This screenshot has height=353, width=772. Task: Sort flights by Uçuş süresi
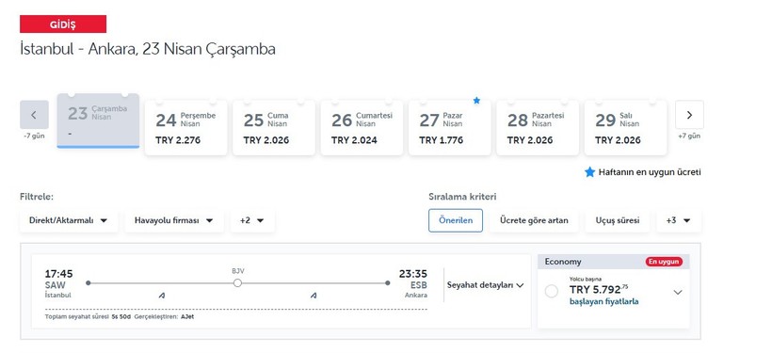(x=618, y=220)
